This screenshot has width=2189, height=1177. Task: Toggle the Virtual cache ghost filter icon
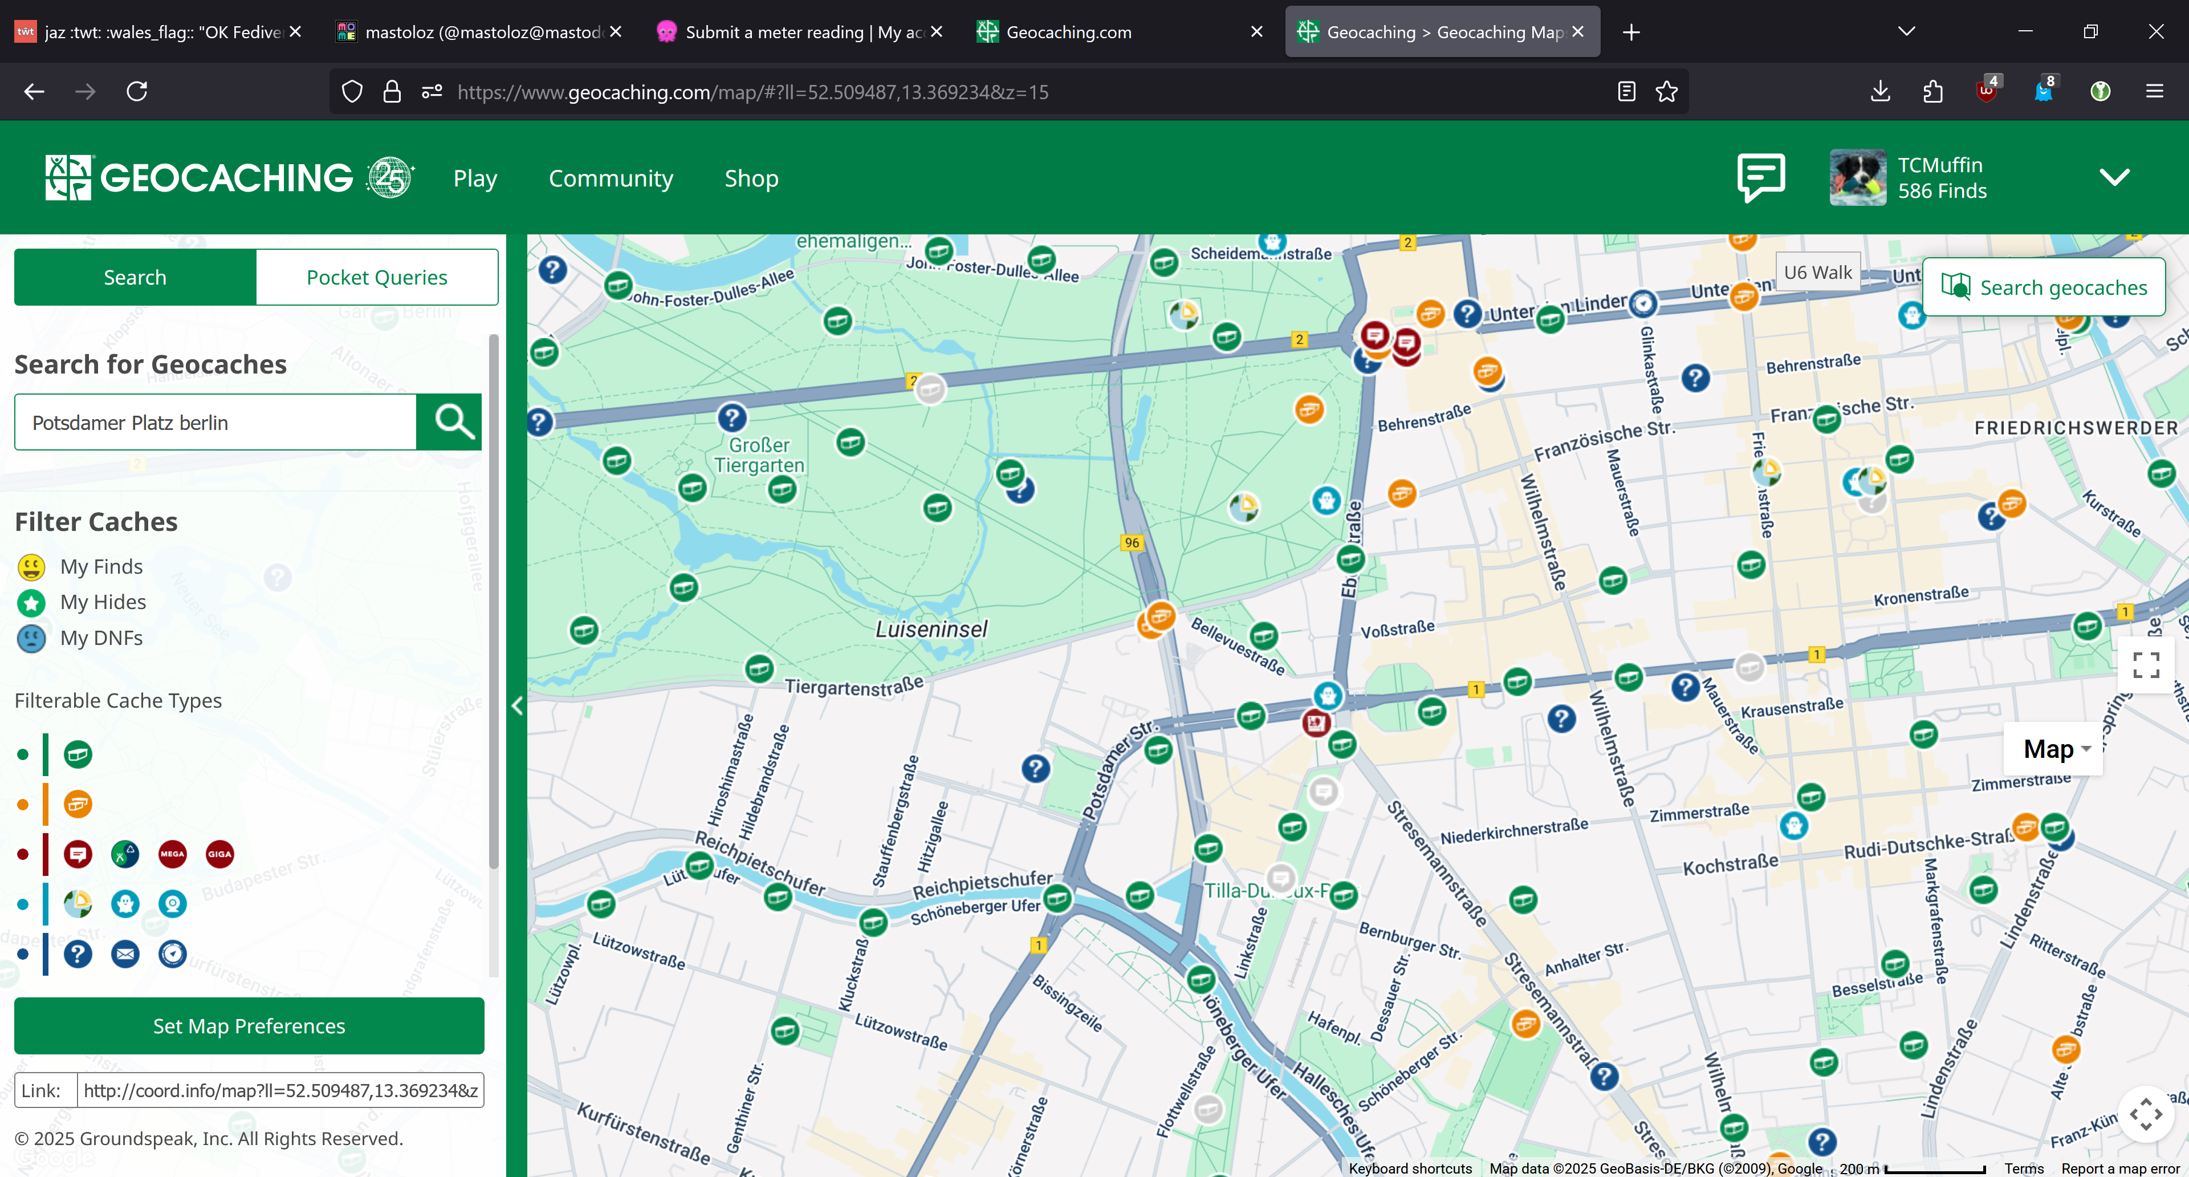tap(125, 904)
